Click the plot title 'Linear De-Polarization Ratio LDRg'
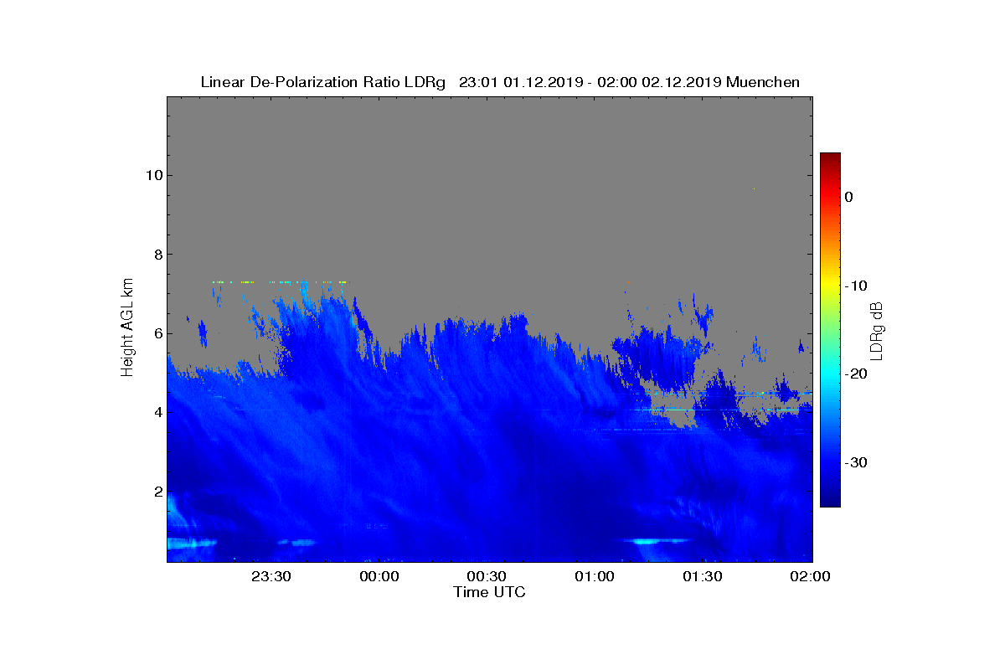Screen dimensions: 1005x670 coord(323,82)
